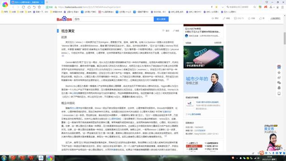The width and height of the screenshot is (286, 161).
Task: Open the browser home page
Action: point(29,7)
